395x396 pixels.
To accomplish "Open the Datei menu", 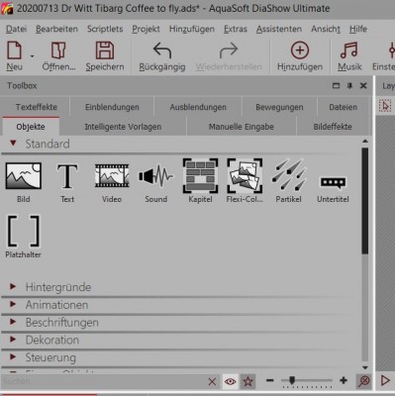I will pos(17,29).
